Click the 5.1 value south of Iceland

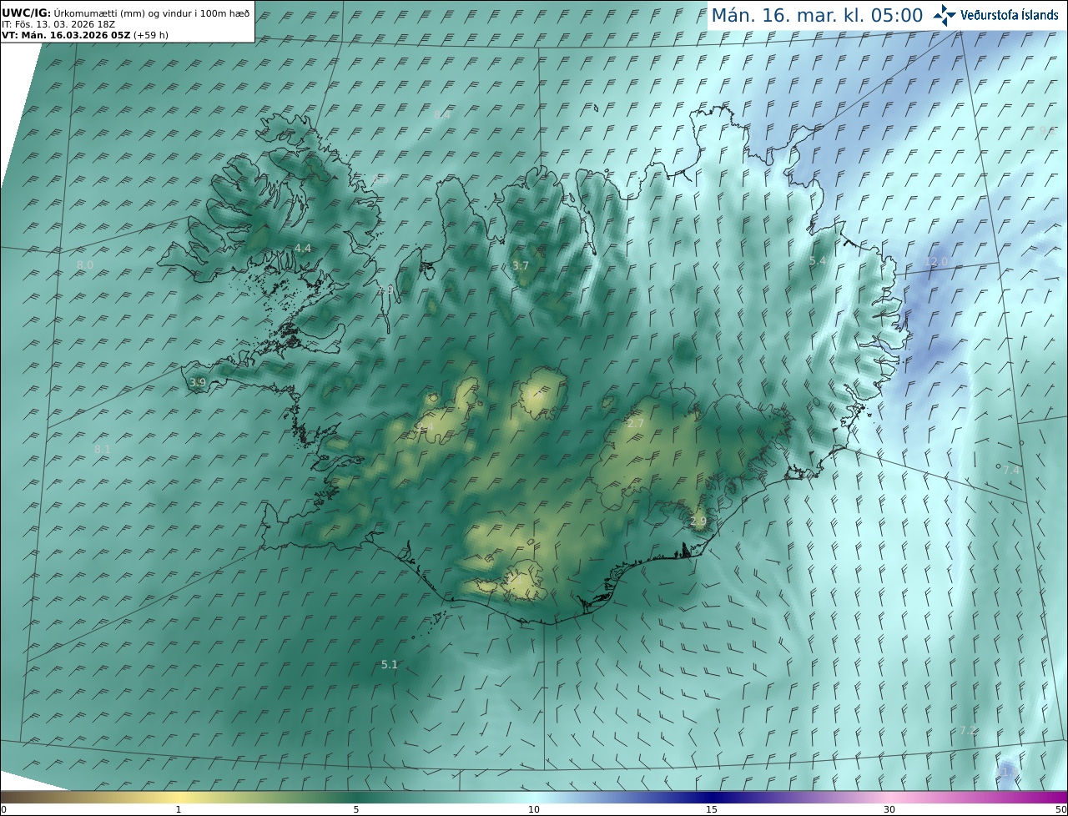(390, 665)
